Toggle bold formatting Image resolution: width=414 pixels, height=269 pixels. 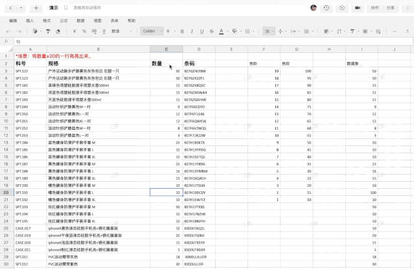182,31
